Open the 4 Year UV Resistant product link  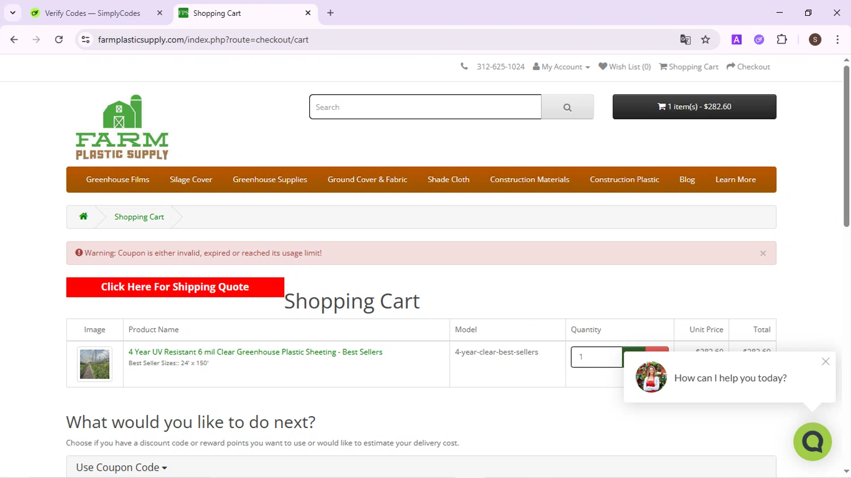click(x=255, y=352)
